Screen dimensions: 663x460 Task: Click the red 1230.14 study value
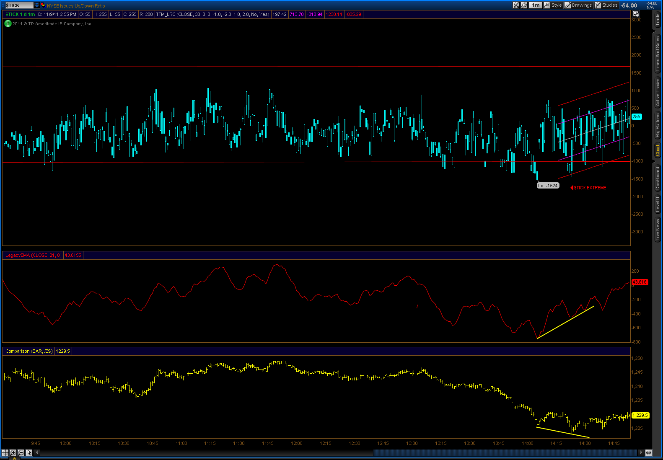coord(334,14)
